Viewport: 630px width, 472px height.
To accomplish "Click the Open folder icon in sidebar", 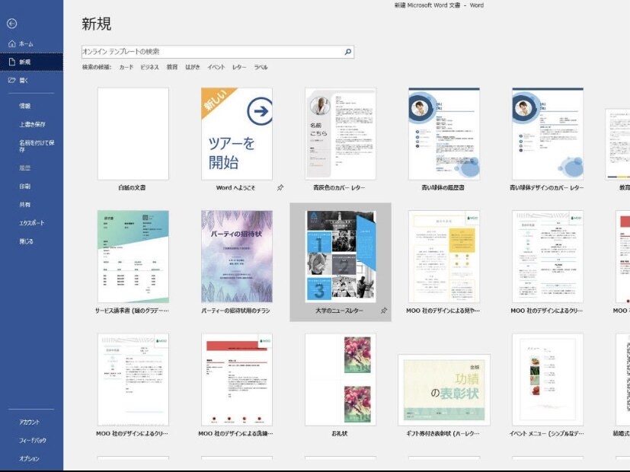I will pyautogui.click(x=12, y=80).
